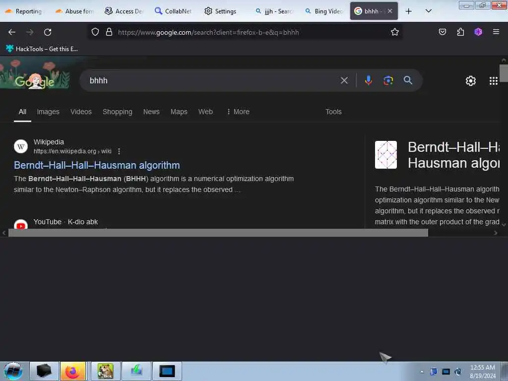
Task: View site security padlock info
Action: tap(109, 32)
